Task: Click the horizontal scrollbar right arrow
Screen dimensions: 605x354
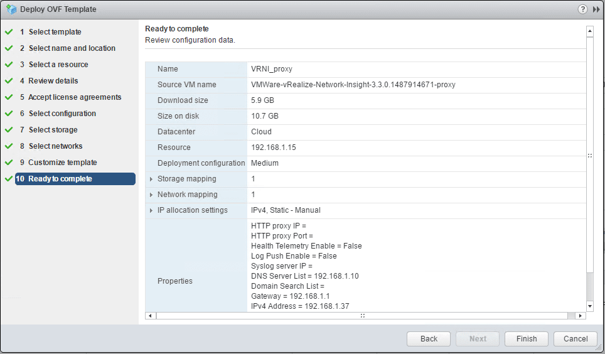Action: tap(580, 316)
